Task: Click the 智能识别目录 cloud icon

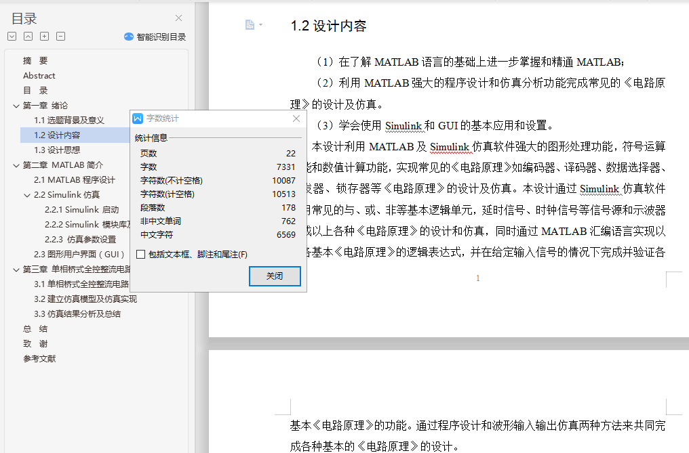Action: [x=129, y=37]
